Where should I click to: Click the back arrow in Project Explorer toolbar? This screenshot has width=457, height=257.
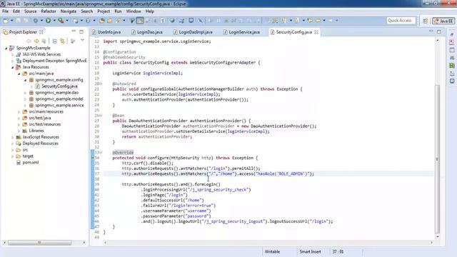click(29, 41)
